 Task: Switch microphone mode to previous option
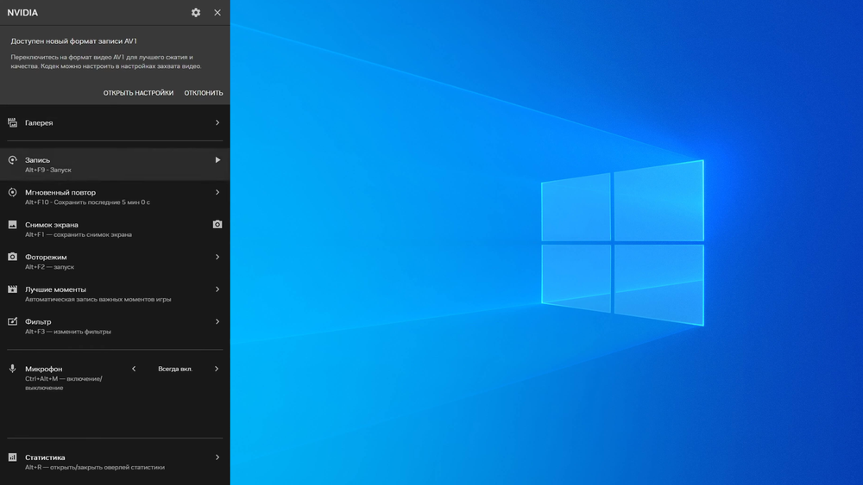pyautogui.click(x=134, y=369)
